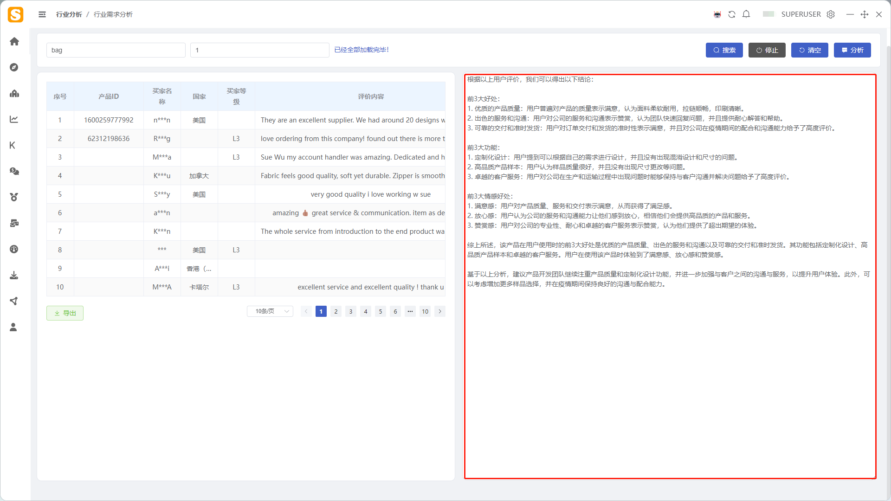Click the robot icon in top bar
891x501 pixels.
coord(717,14)
